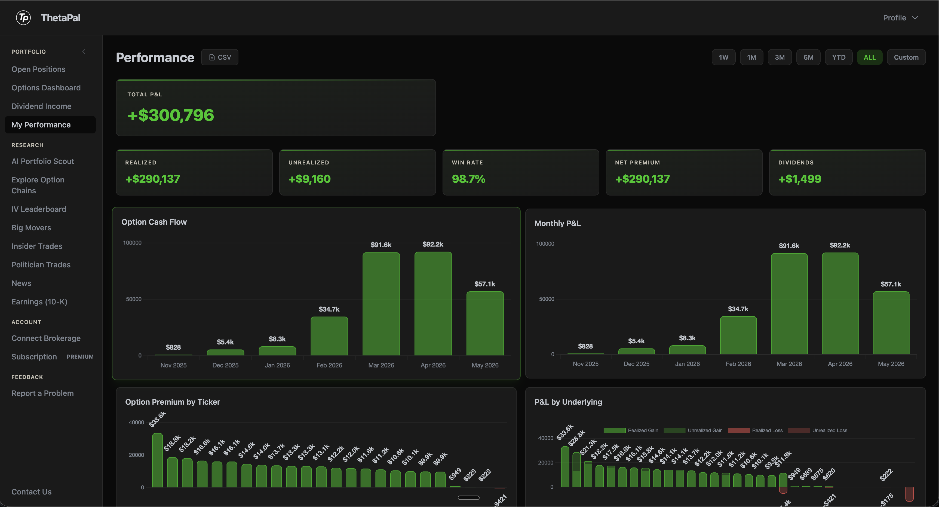
Task: Click the $33.6k bar in P&L by Underlying
Action: point(565,466)
